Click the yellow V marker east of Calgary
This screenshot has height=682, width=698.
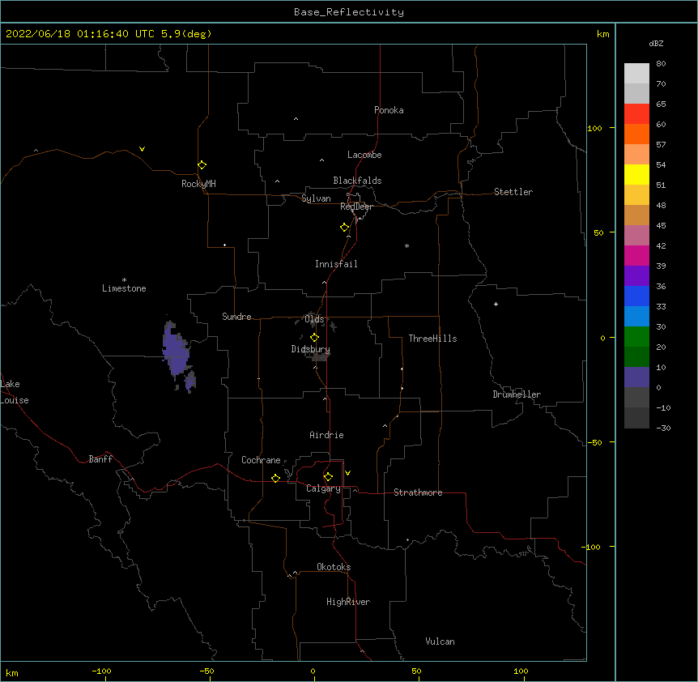click(x=347, y=473)
